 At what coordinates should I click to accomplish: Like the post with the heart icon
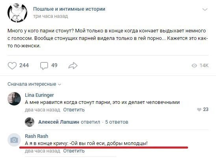point(12,66)
